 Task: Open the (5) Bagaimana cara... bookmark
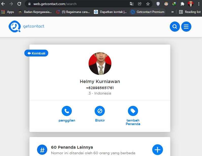(73, 12)
